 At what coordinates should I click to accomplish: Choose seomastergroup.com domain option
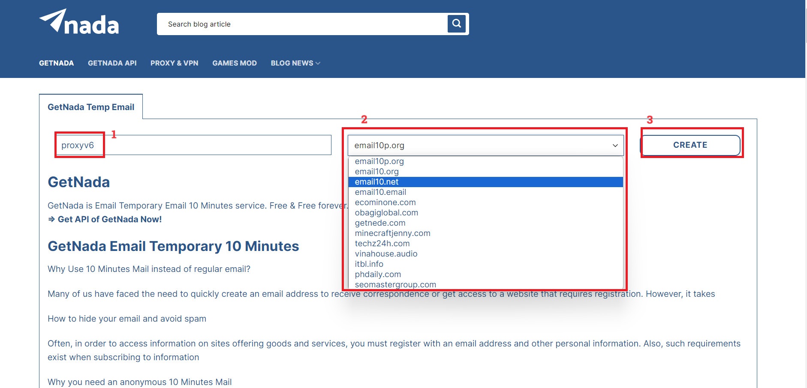485,284
